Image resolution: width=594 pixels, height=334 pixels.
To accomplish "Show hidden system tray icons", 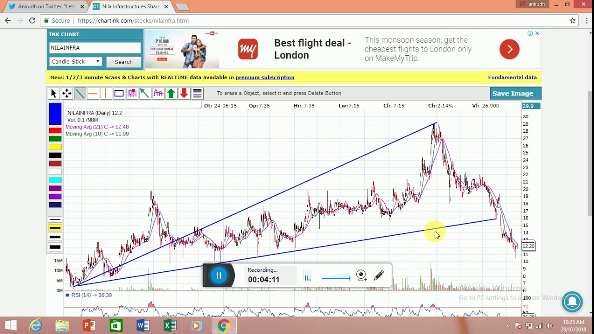I will click(507, 326).
